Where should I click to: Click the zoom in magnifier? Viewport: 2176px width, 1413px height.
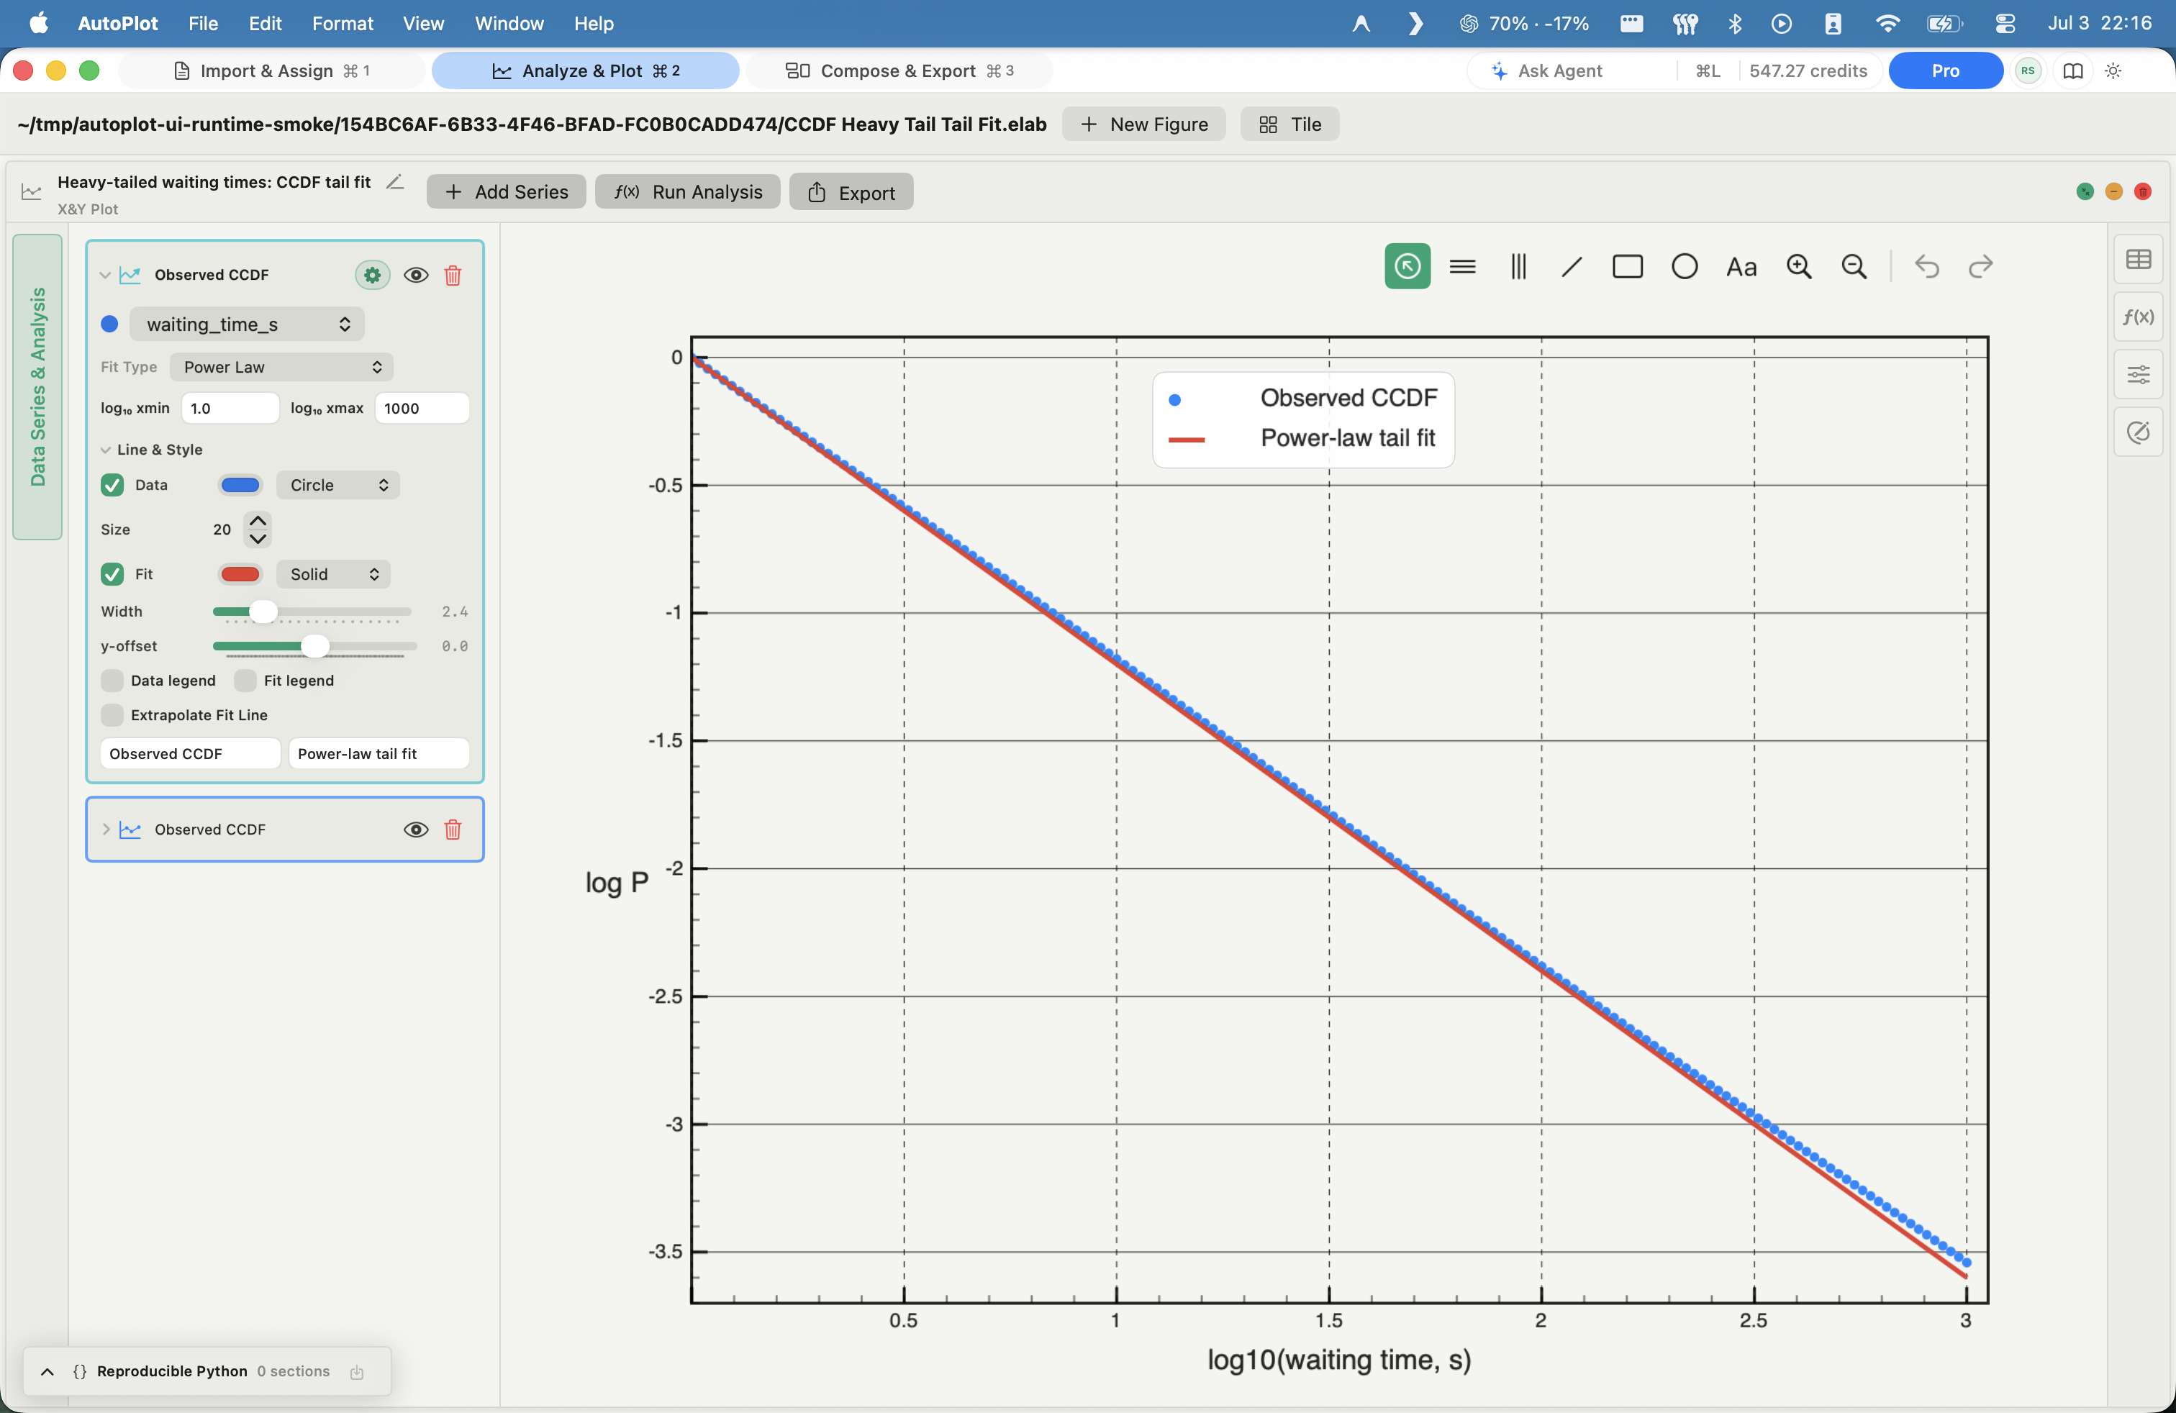[x=1798, y=266]
